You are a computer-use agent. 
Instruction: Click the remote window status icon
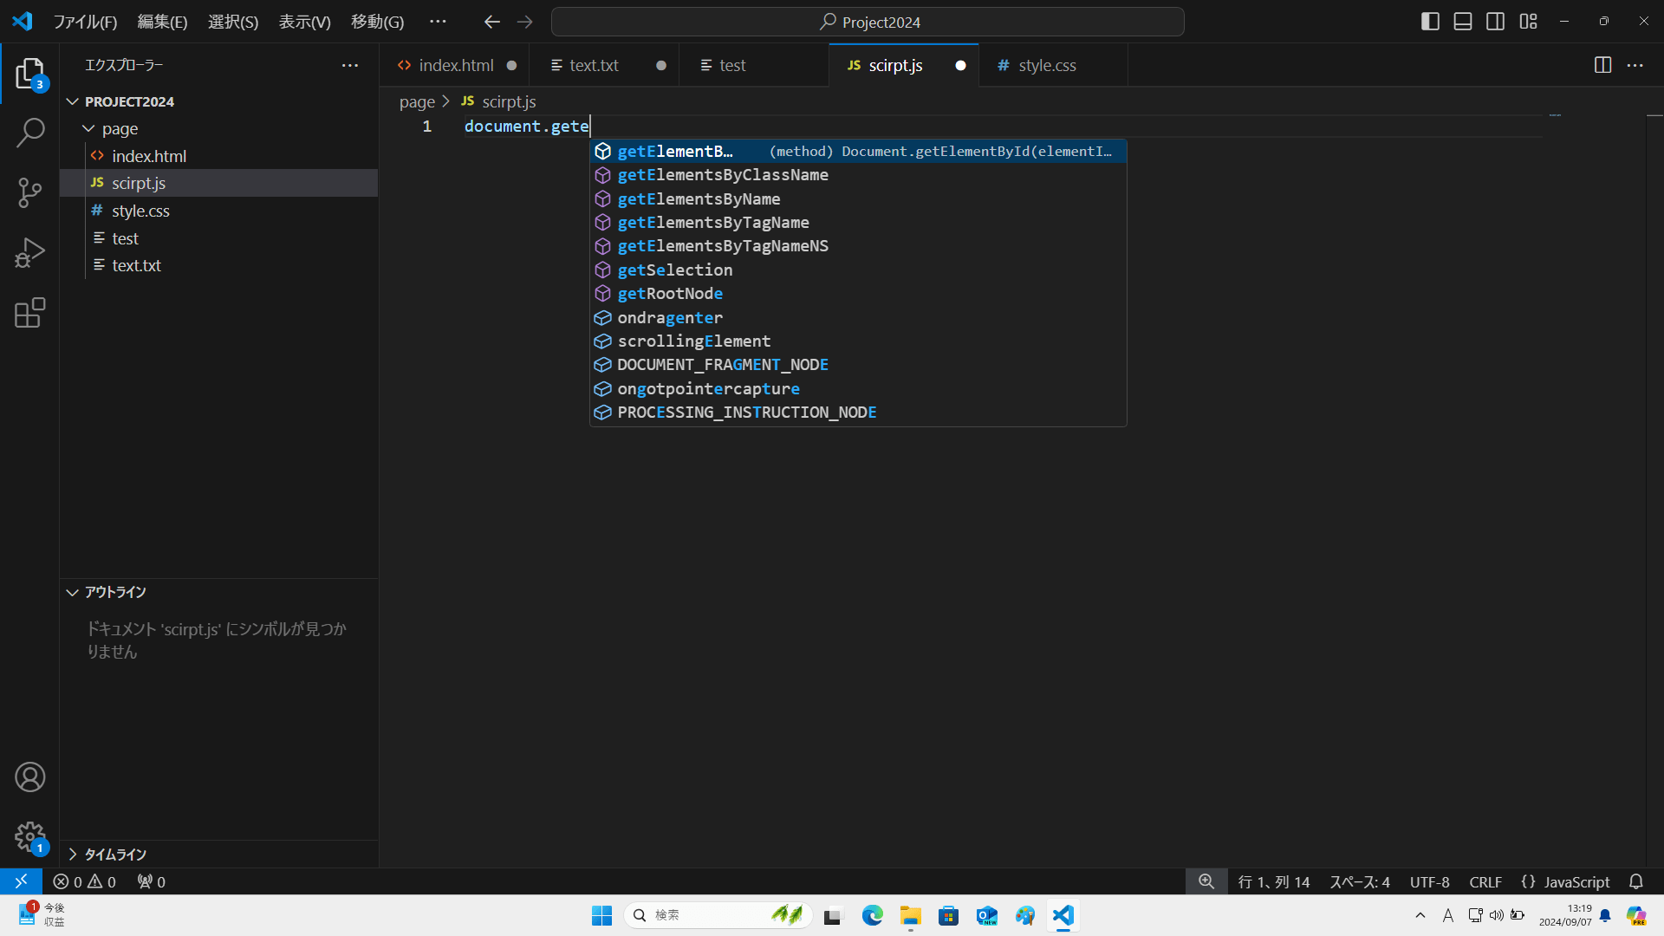coord(21,881)
